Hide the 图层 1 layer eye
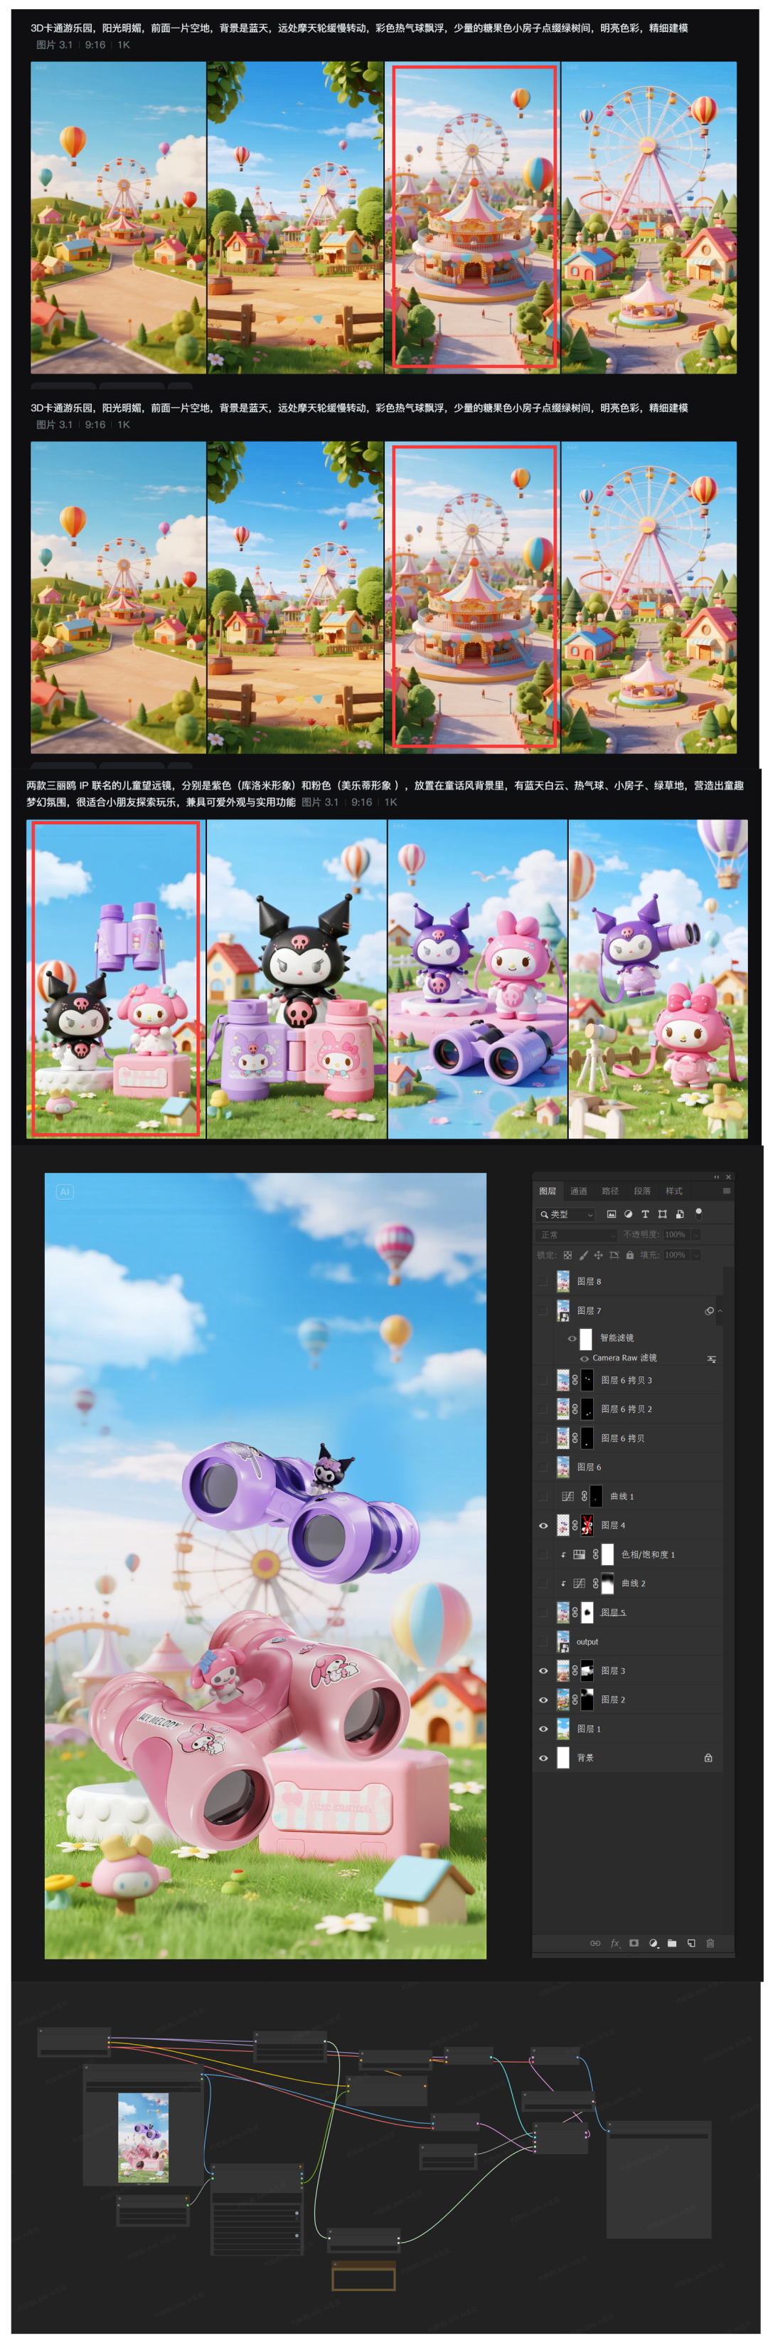 (544, 1729)
